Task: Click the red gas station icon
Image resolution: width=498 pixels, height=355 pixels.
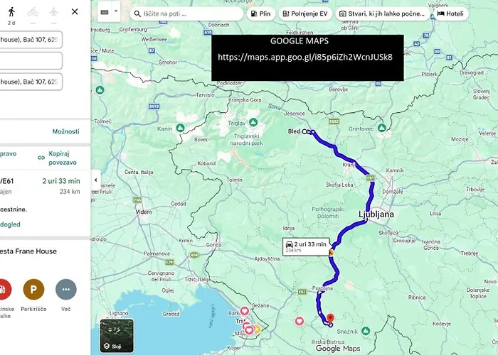Action: [4, 289]
